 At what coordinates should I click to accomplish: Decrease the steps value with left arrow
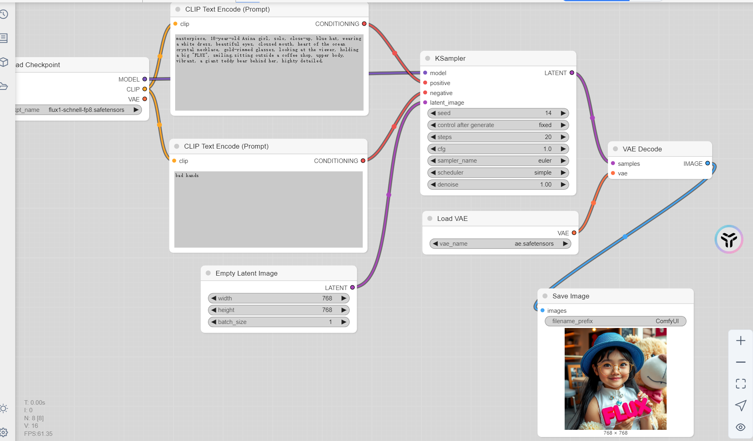click(x=433, y=137)
